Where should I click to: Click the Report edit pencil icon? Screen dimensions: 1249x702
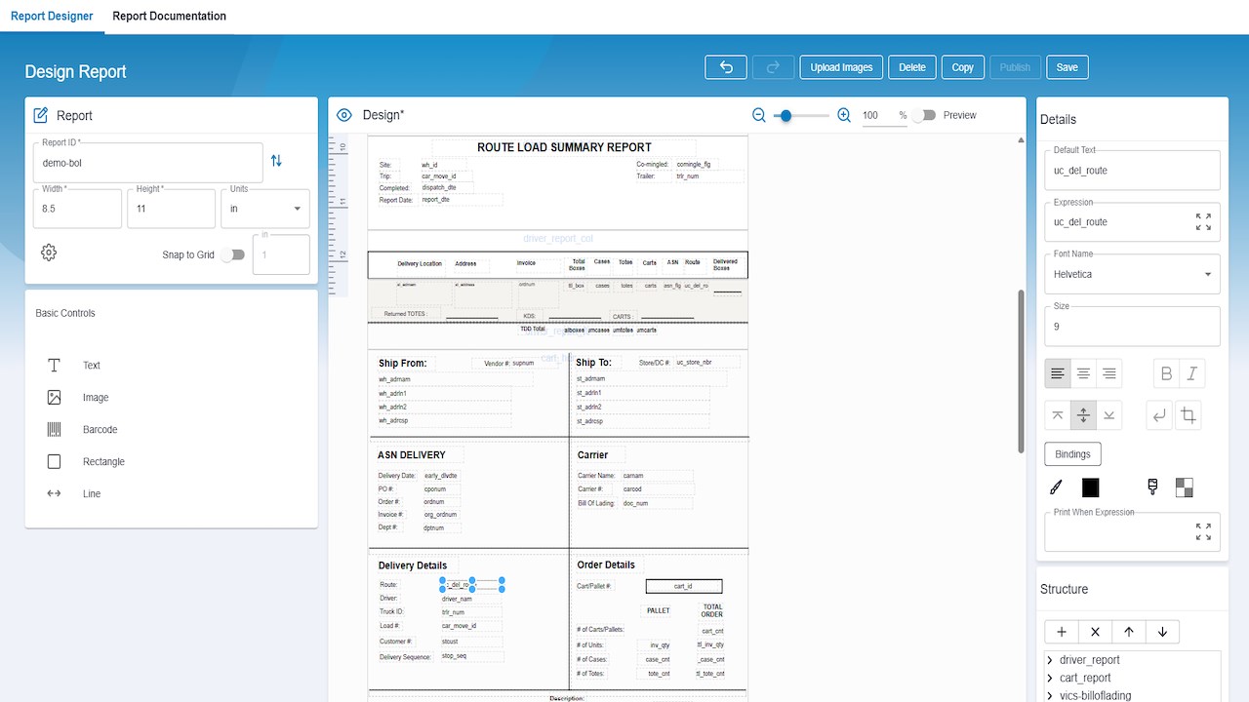click(41, 116)
